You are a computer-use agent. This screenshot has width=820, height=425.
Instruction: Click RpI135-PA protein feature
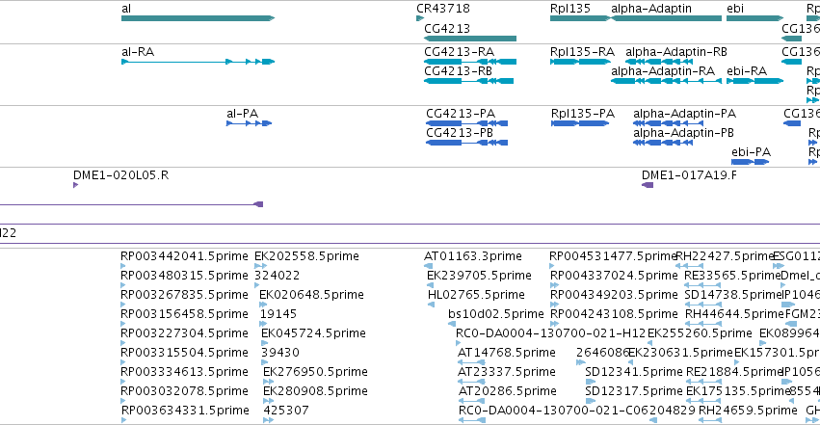580,123
